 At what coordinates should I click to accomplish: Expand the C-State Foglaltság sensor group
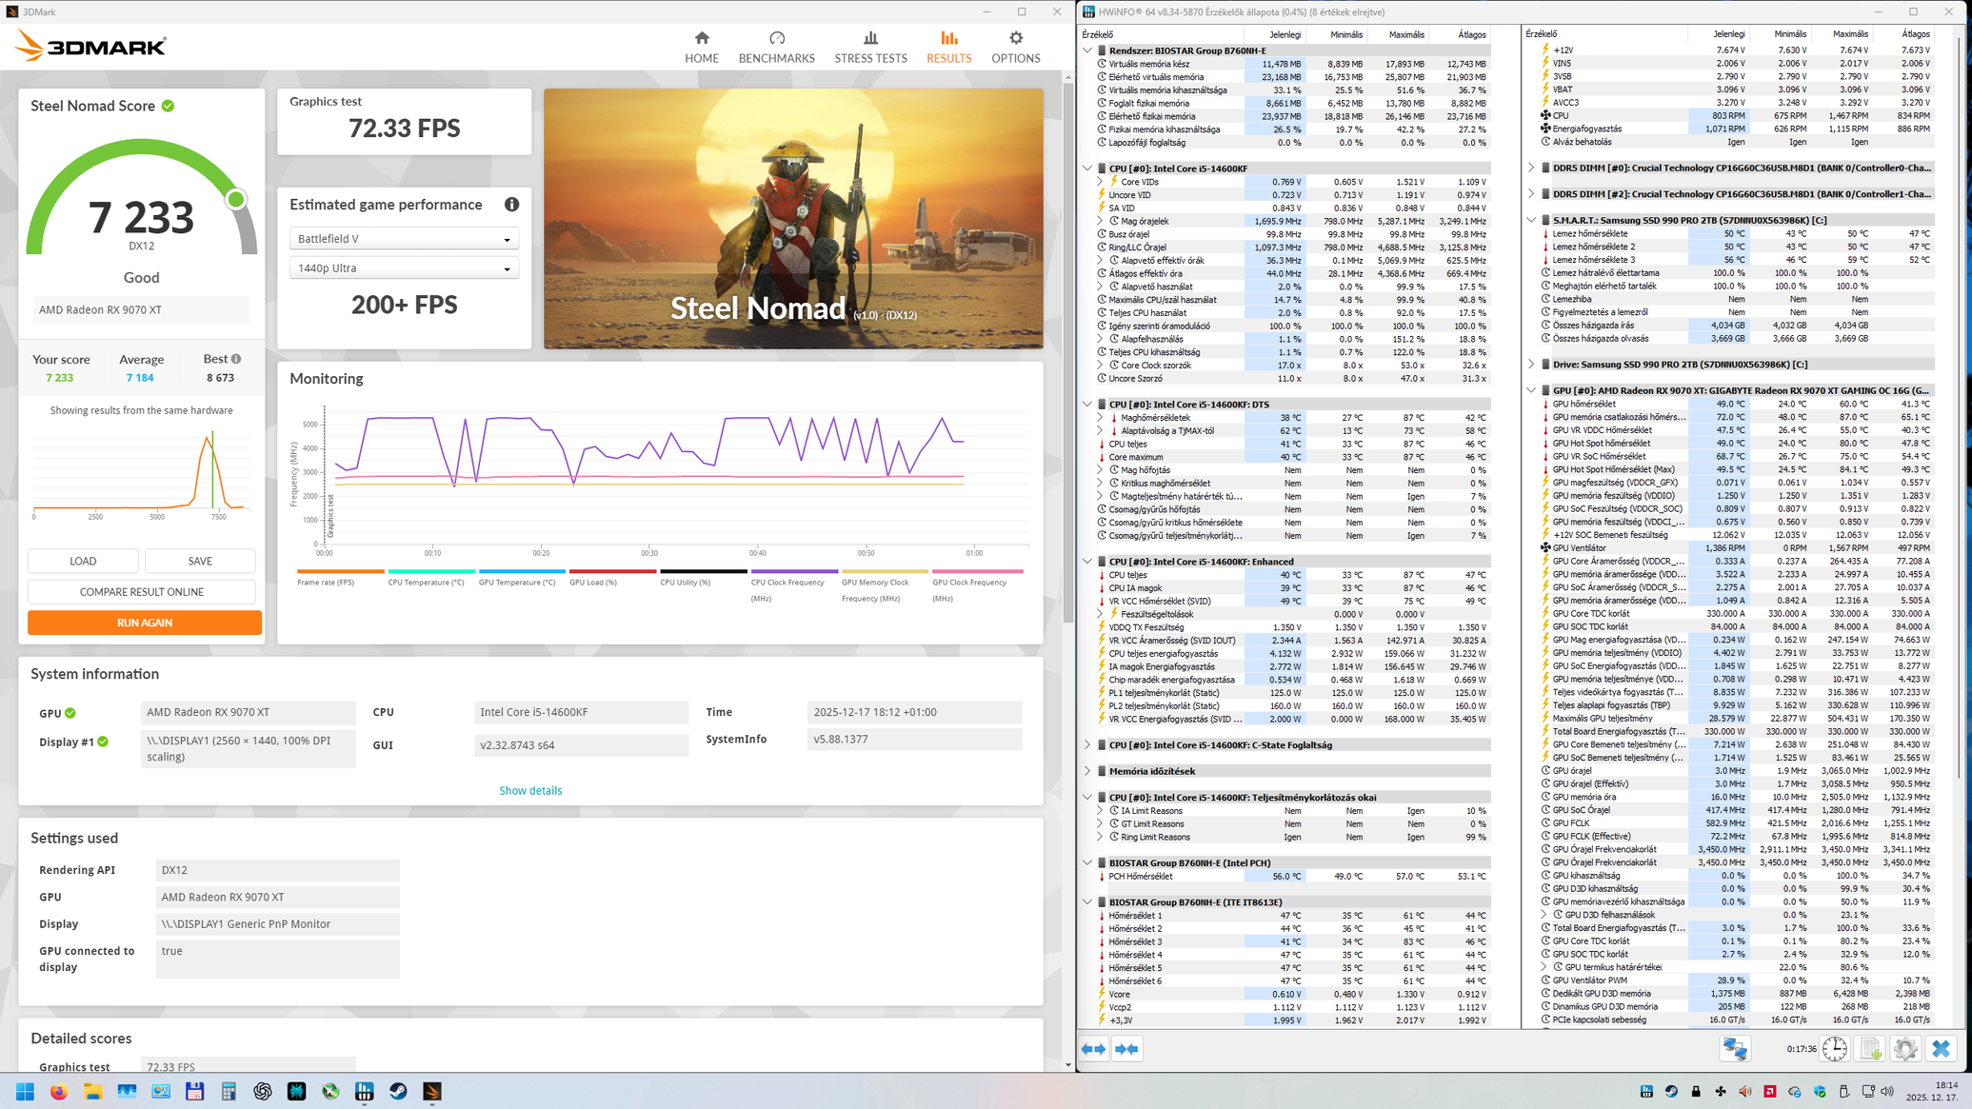pos(1087,745)
